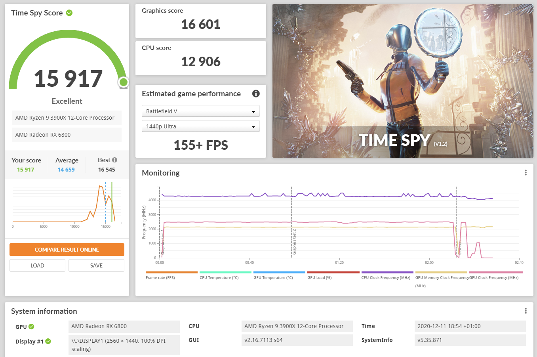Click the LOAD button
The image size is (537, 357).
coord(37,265)
